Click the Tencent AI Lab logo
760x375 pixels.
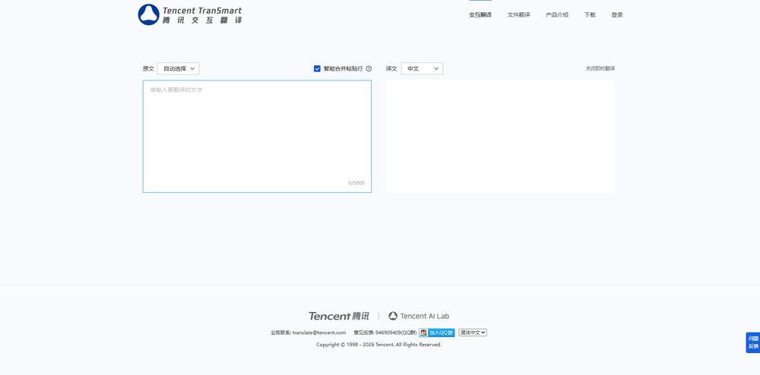[419, 316]
